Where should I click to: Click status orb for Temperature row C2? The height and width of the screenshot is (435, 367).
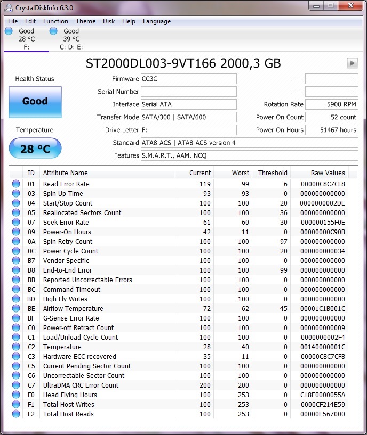pos(16,347)
